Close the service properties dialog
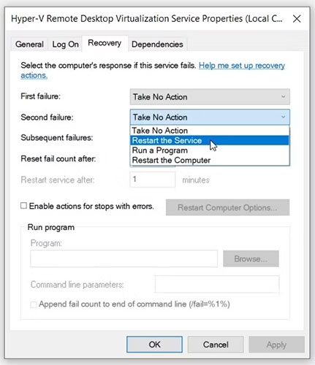 coord(297,19)
